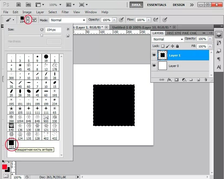Toggle the Brush preset picker arrow

click(x=28, y=20)
